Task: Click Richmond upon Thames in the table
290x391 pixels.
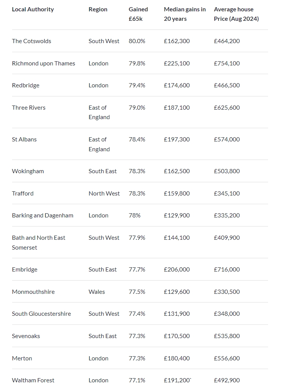Action: pos(43,63)
